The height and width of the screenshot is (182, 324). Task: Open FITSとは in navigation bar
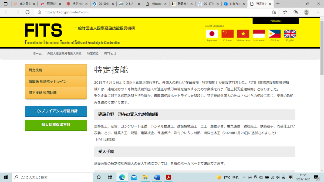click(x=110, y=54)
